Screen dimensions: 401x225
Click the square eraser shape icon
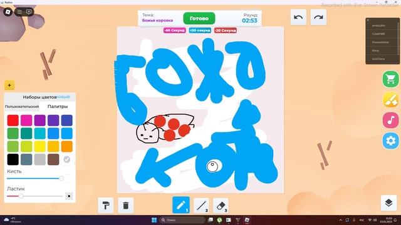(69, 196)
